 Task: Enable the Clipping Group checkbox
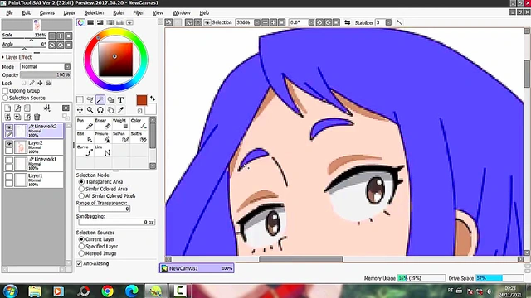(6, 90)
